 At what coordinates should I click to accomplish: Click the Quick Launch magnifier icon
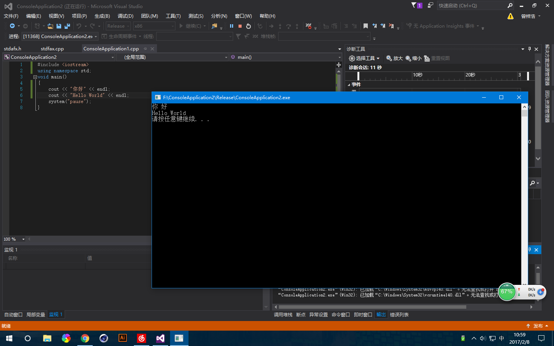(510, 5)
